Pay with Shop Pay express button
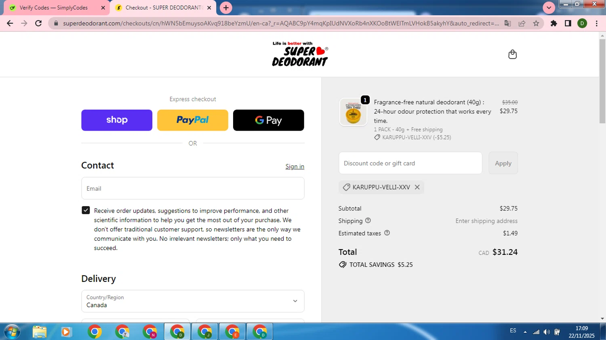606x340 pixels. point(117,120)
